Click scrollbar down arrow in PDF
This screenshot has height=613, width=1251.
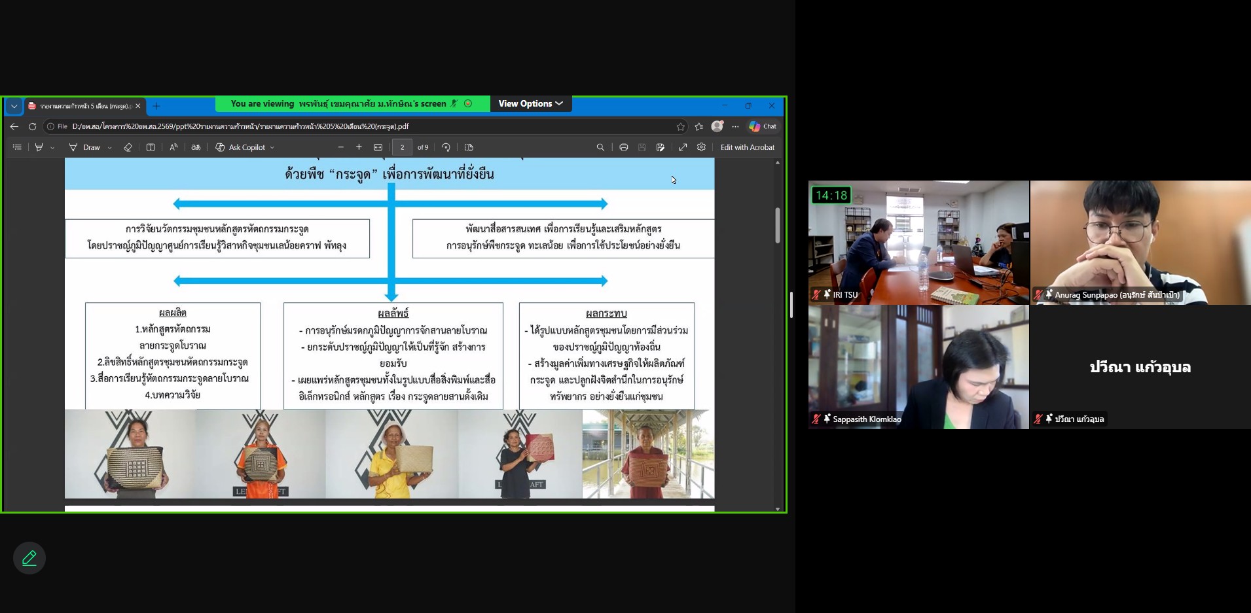778,508
